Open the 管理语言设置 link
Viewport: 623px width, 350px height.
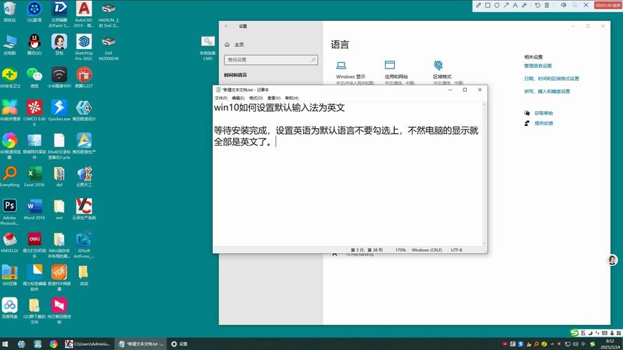point(538,66)
